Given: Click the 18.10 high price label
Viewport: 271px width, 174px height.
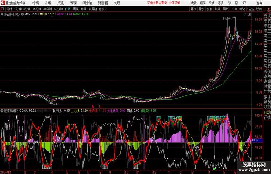Looking at the screenshot, I should coord(226,19).
